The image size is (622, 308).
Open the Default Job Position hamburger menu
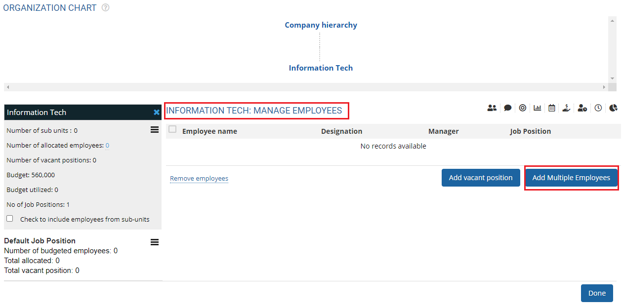point(155,242)
